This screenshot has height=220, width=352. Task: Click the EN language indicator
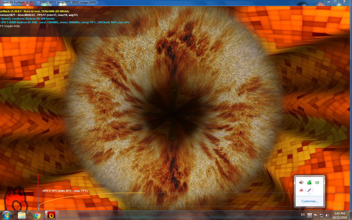pos(302,215)
